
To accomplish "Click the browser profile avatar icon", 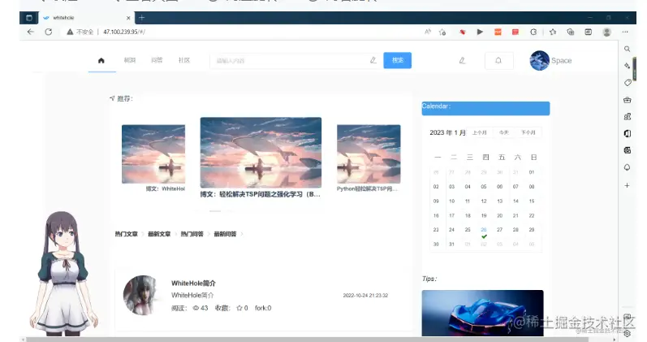I will point(606,32).
